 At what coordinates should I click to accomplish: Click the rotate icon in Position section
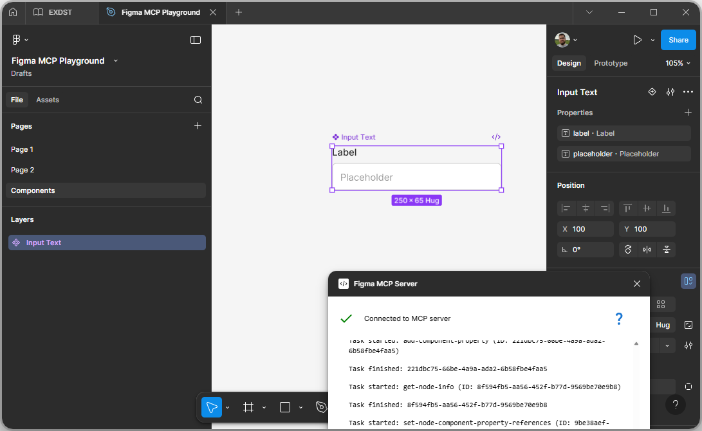[627, 250]
